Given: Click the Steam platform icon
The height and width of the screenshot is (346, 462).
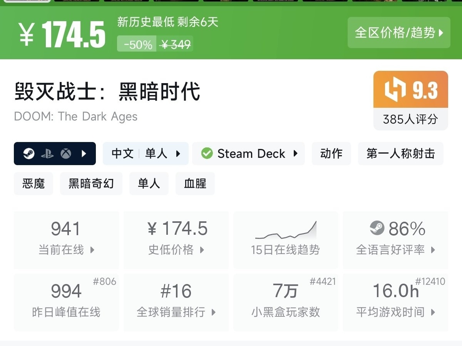Looking at the screenshot, I should (29, 154).
